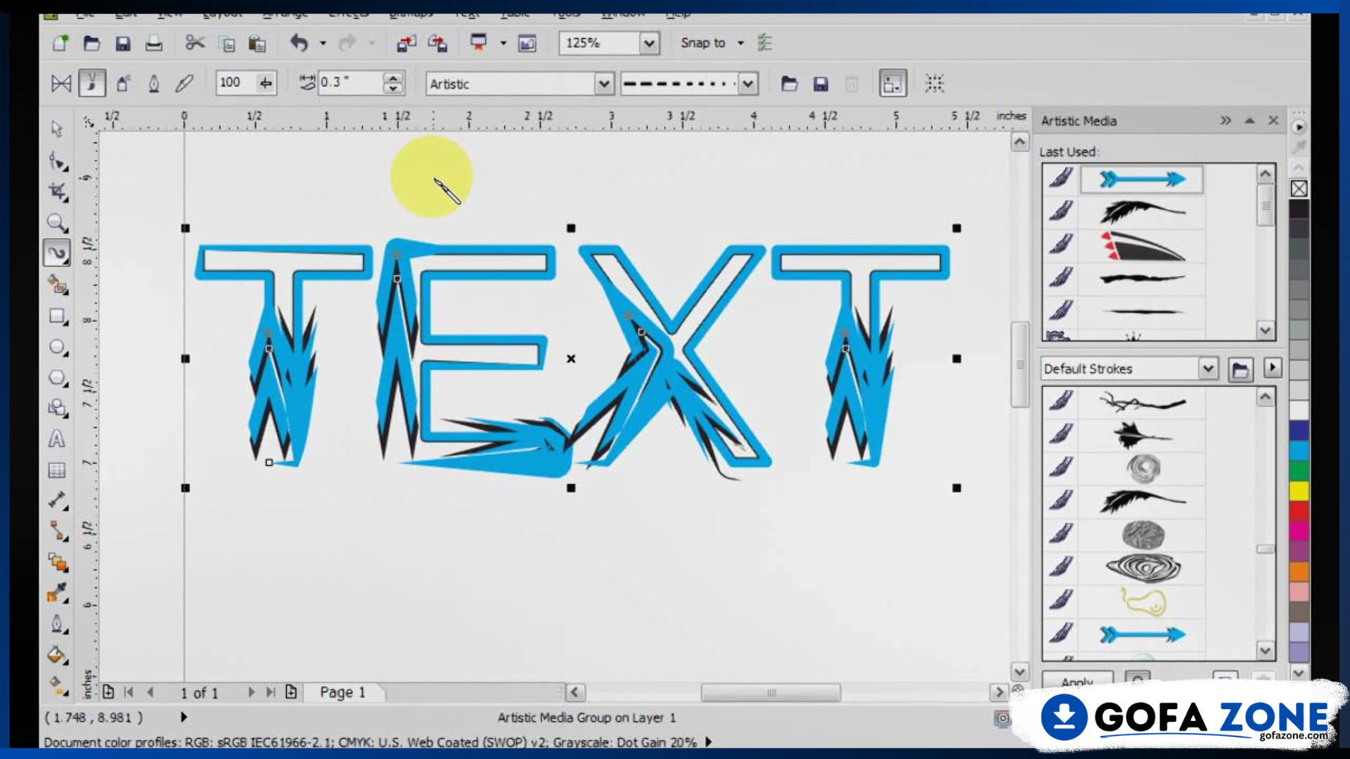Image resolution: width=1350 pixels, height=759 pixels.
Task: Select the Shape tool in toolbox
Action: (57, 160)
